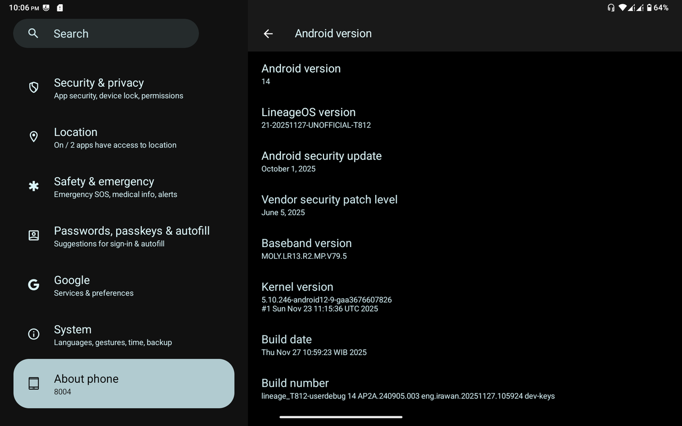Image resolution: width=682 pixels, height=426 pixels.
Task: Click the Safety & emergency asterisk icon
Action: click(x=34, y=186)
